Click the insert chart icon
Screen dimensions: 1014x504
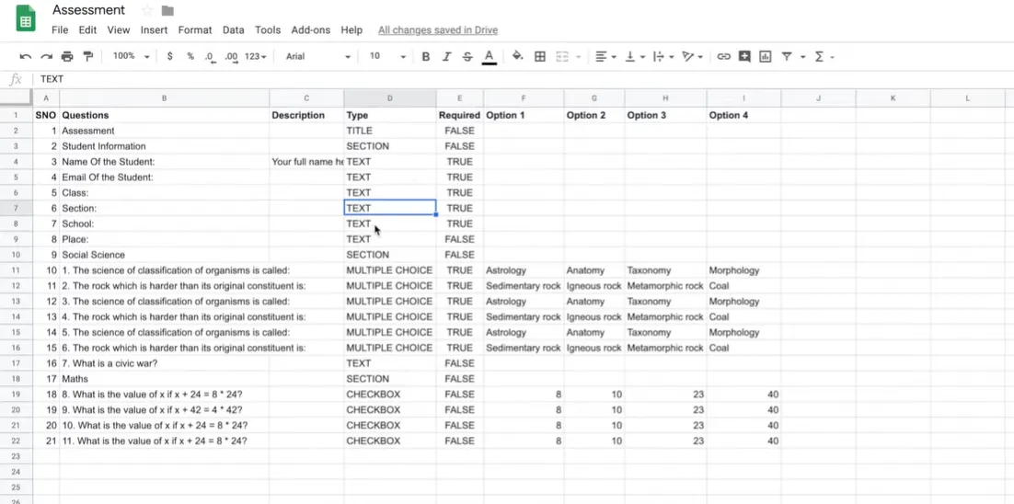765,57
